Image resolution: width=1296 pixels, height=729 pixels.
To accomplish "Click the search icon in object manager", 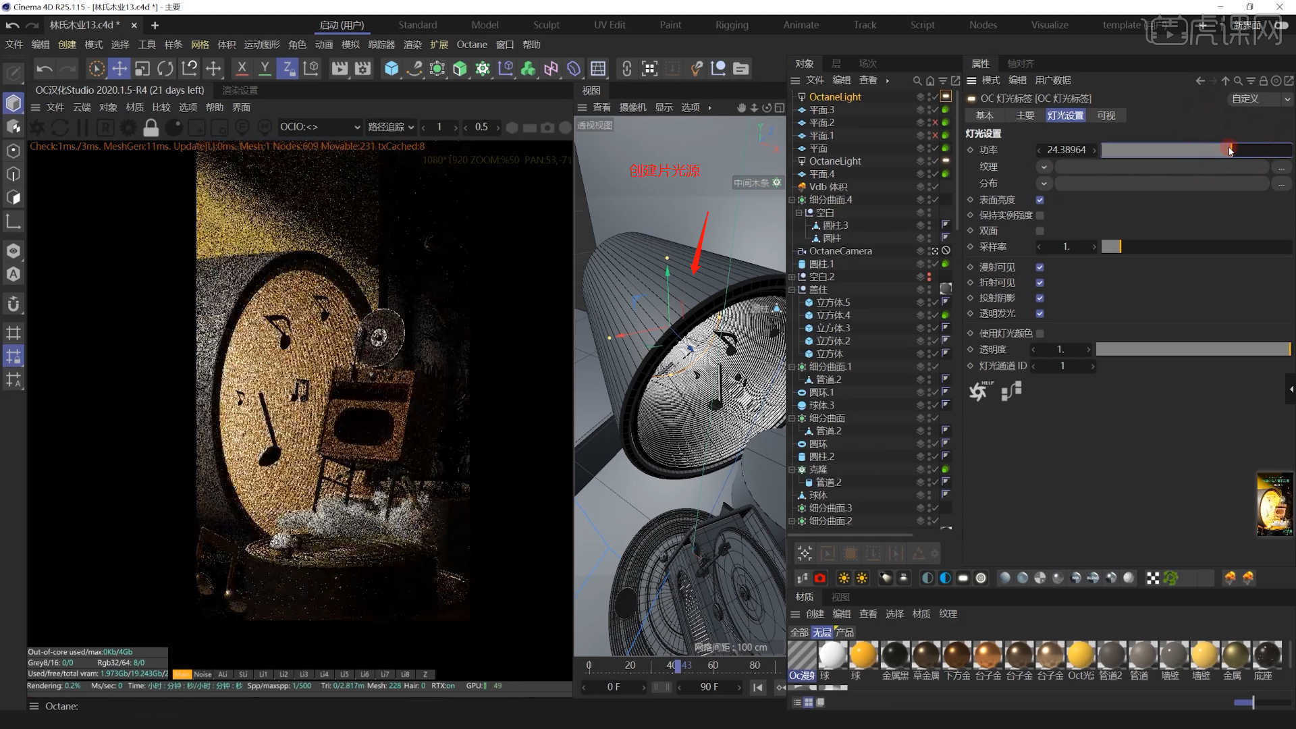I will tap(917, 80).
